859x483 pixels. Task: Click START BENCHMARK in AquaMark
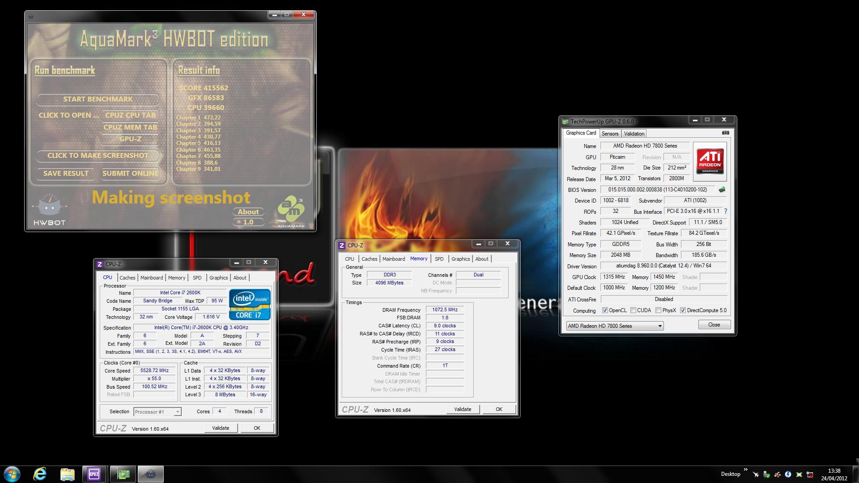(x=98, y=99)
